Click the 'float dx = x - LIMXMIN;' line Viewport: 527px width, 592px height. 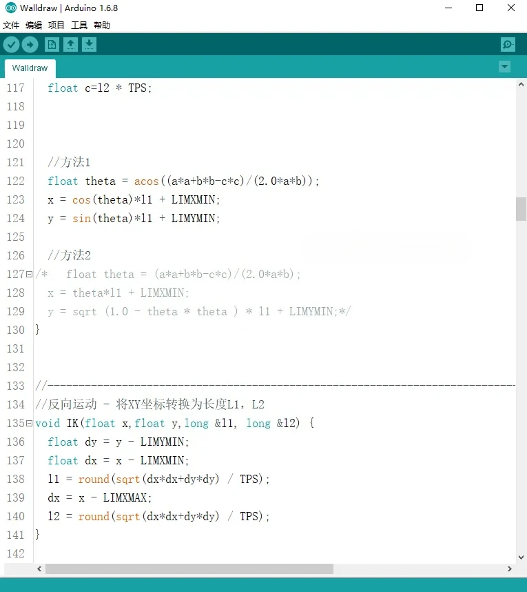click(118, 461)
